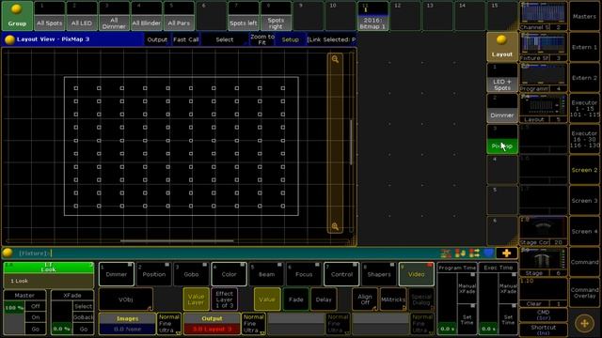Select the LED + Spots layout
This screenshot has height=338, width=602.
click(x=501, y=77)
